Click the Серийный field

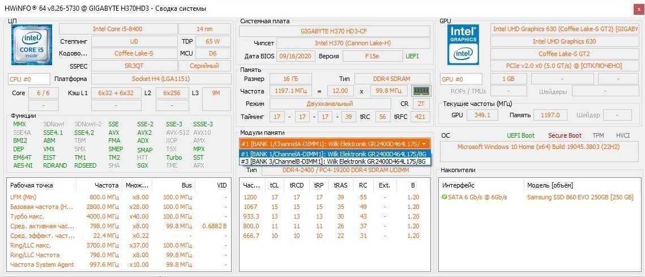pos(204,66)
